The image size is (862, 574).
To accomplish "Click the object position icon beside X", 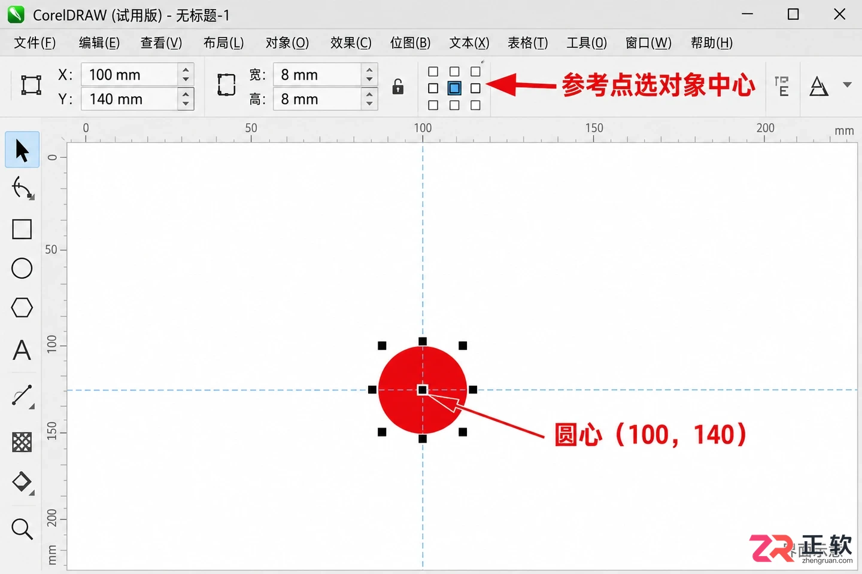I will [31, 85].
